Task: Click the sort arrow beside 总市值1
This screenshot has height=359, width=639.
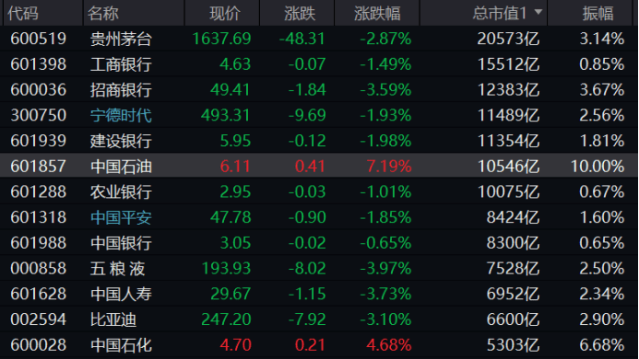Action: (538, 12)
